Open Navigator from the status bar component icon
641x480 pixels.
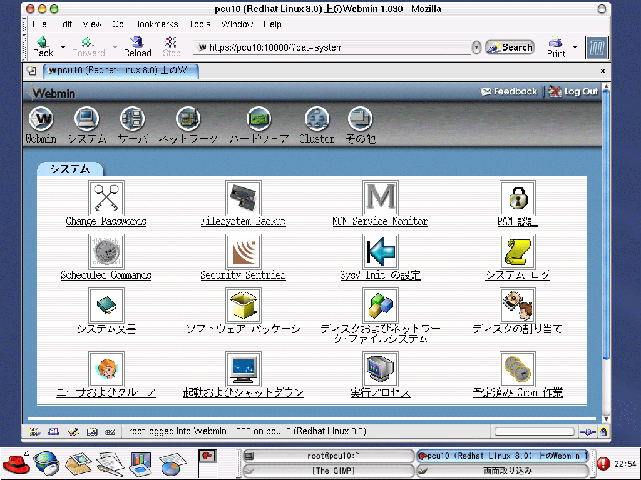pos(34,432)
